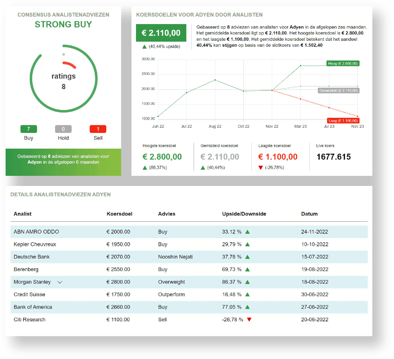
Task: Click the 'Nov 22' label on the chart axis
Action: 272,126
